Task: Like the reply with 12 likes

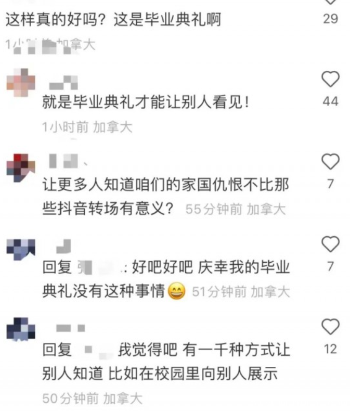Action: pos(330,326)
